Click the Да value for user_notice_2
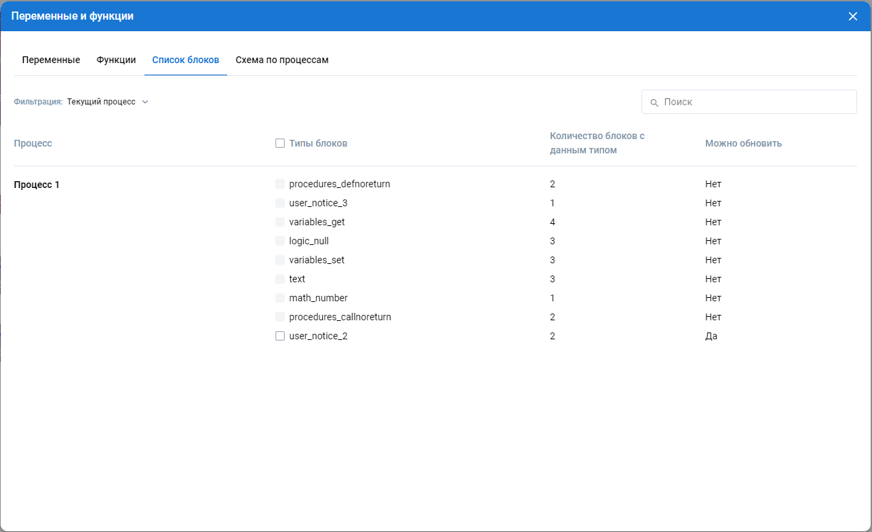This screenshot has width=872, height=532. click(711, 336)
